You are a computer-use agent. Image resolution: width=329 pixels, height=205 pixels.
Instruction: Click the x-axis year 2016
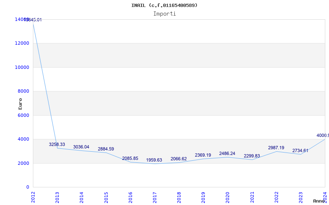tap(130, 197)
